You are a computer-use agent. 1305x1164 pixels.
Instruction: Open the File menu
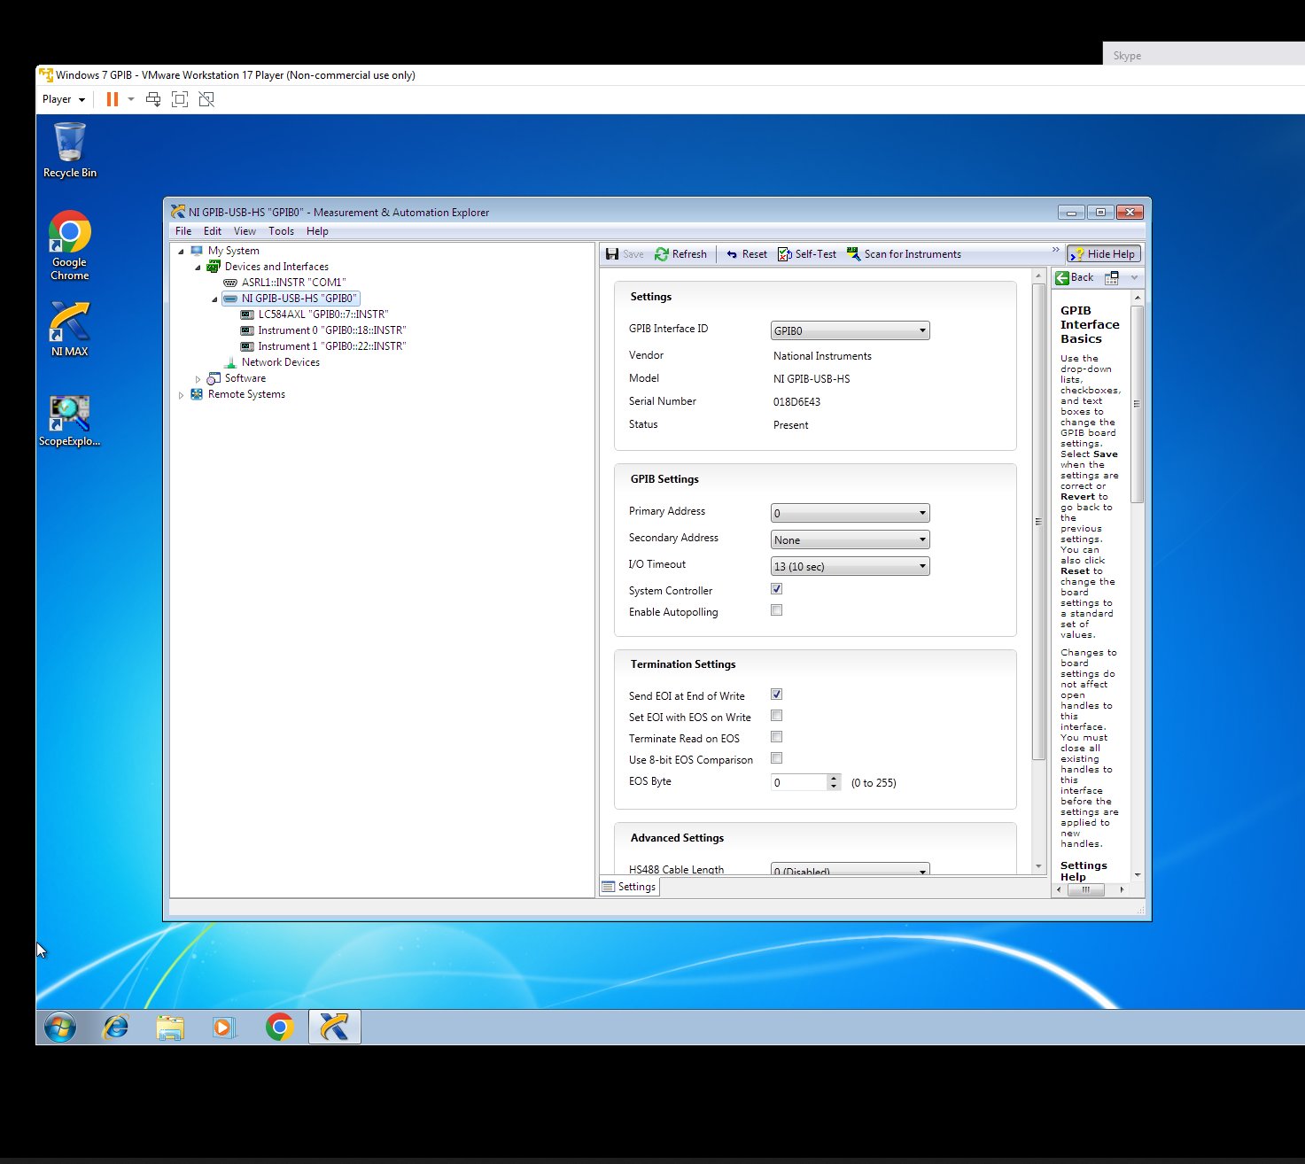[x=183, y=231]
